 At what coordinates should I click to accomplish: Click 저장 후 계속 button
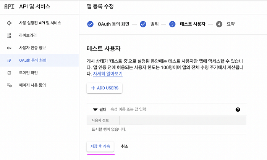(x=100, y=146)
